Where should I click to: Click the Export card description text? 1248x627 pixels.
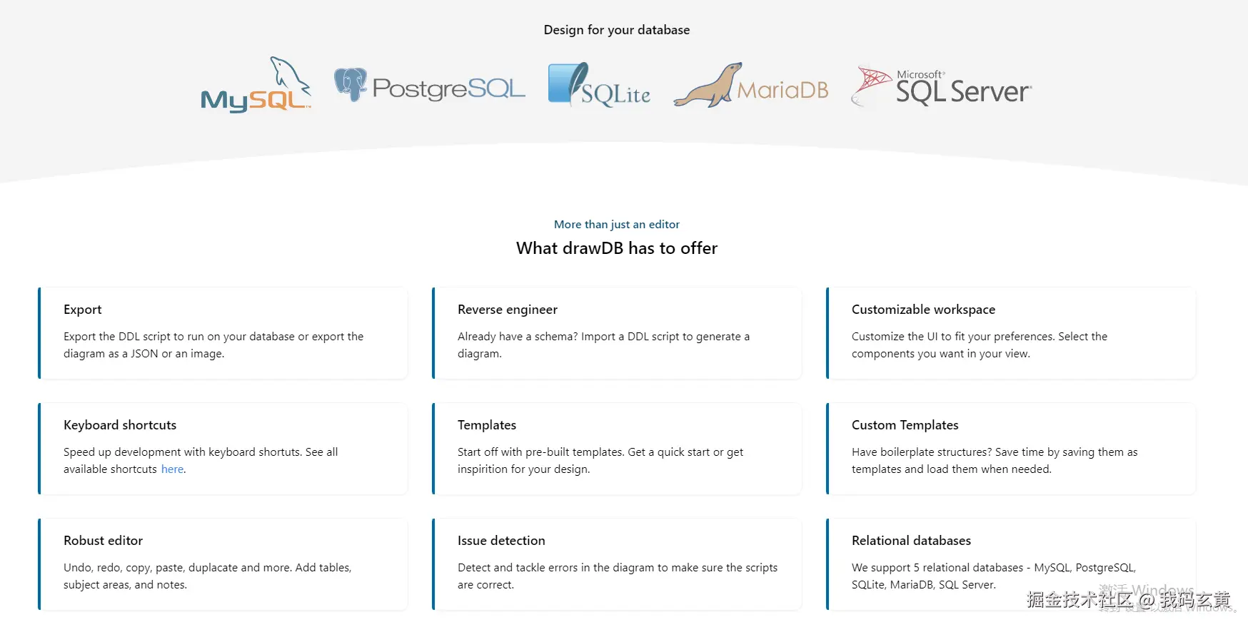point(213,345)
